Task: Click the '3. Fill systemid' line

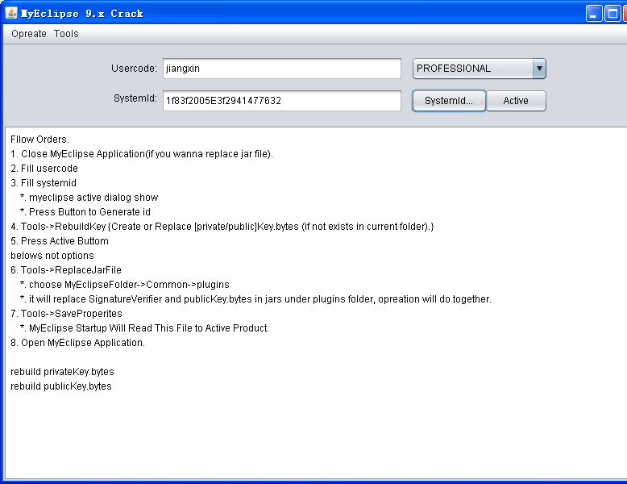Action: point(44,183)
